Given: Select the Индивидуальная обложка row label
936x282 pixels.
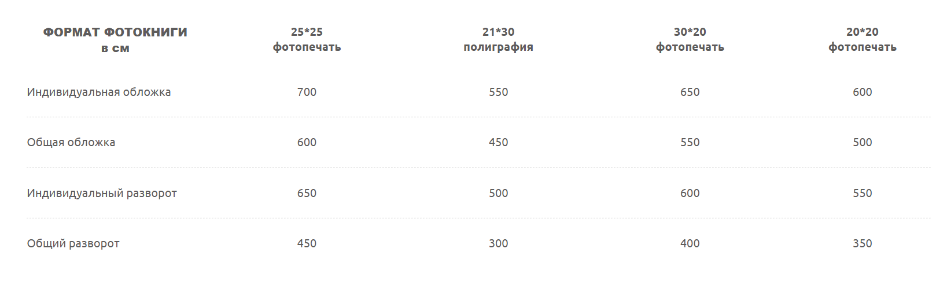Looking at the screenshot, I should tap(99, 92).
